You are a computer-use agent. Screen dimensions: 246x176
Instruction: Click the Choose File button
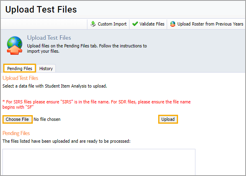pyautogui.click(x=17, y=119)
